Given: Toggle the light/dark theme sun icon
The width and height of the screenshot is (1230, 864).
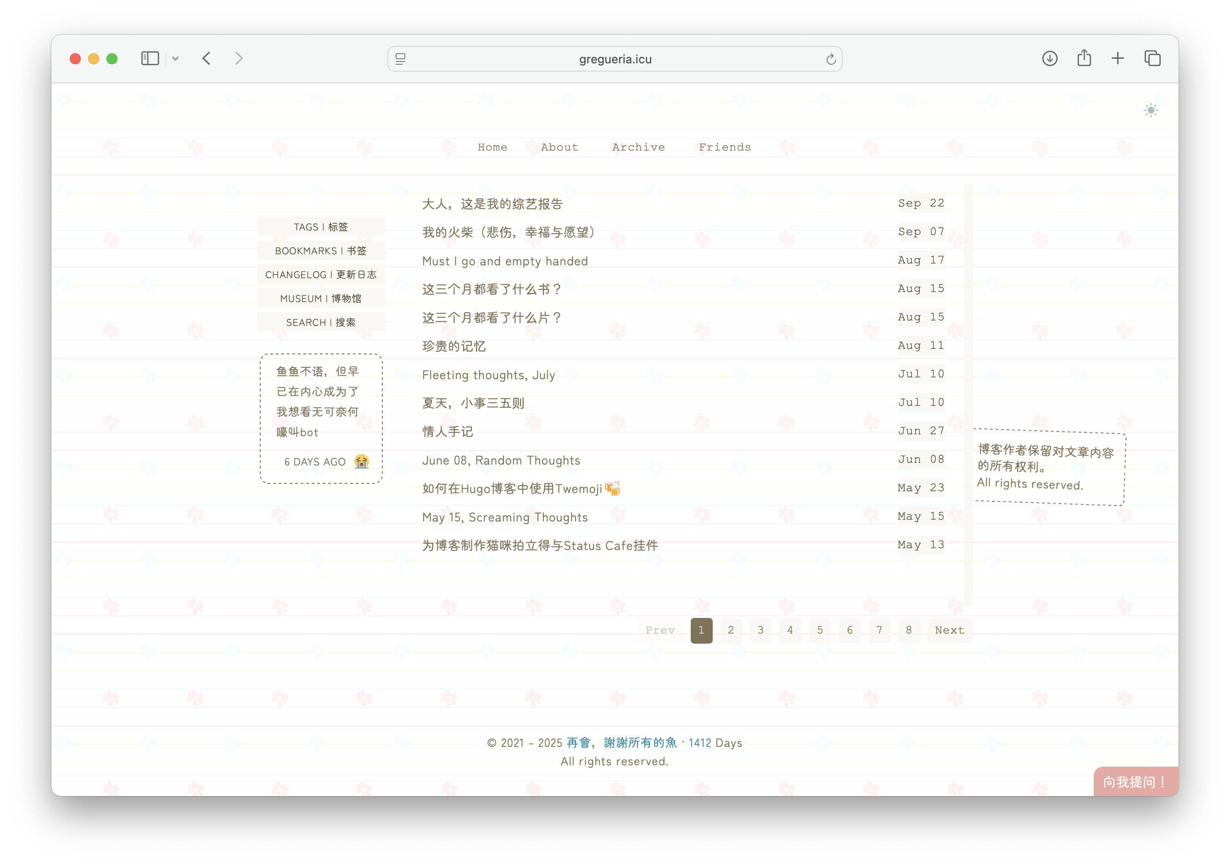Looking at the screenshot, I should [x=1150, y=111].
